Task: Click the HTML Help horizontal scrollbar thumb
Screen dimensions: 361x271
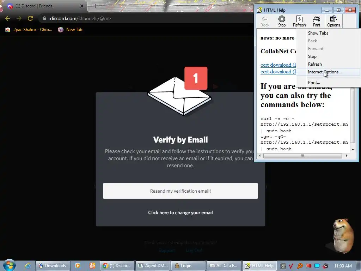Action: coord(302,156)
